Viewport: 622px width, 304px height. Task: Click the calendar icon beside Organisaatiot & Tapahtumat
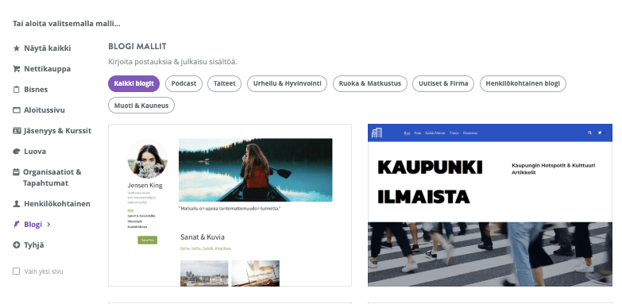click(x=16, y=172)
